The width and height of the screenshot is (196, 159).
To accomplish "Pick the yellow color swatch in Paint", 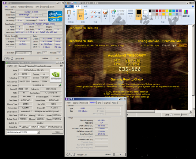I will [167, 11].
